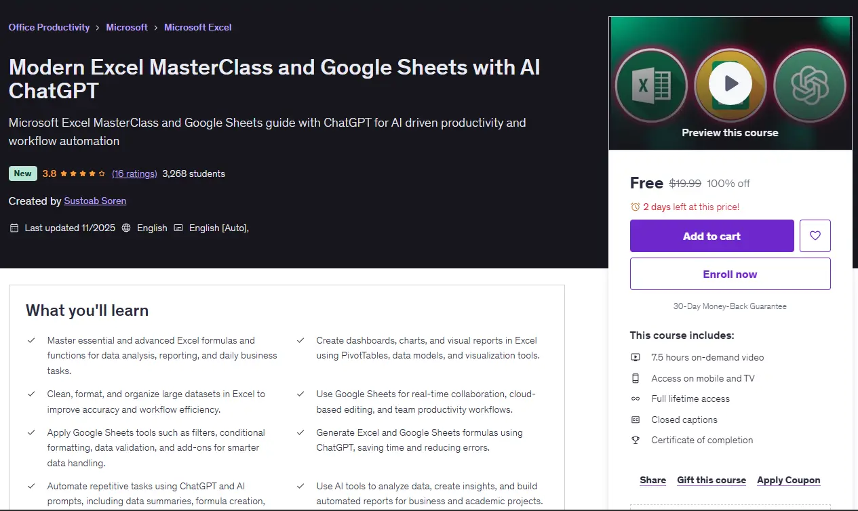858x511 pixels.
Task: Click the New badge
Action: (23, 173)
